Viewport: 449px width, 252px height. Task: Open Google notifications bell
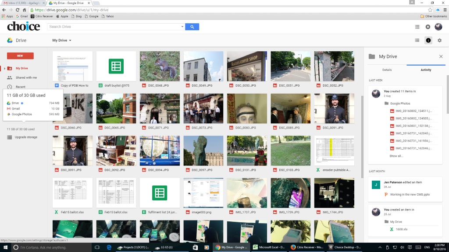[428, 27]
